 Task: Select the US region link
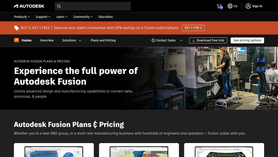pos(236,6)
